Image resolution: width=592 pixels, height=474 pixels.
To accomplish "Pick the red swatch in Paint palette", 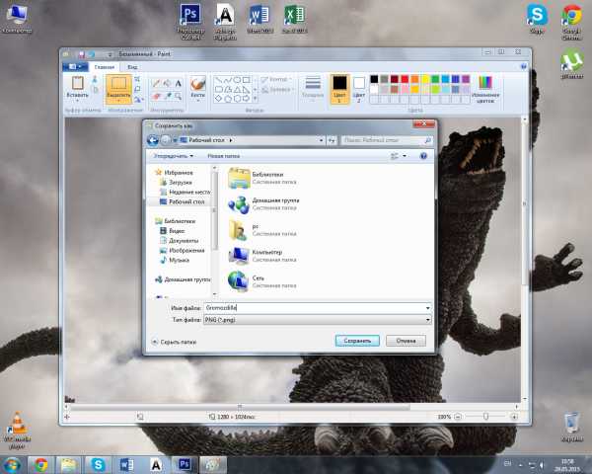I will pyautogui.click(x=405, y=79).
